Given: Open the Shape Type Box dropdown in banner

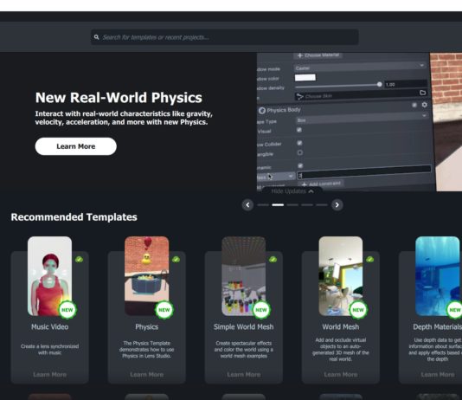Looking at the screenshot, I should click(362, 119).
